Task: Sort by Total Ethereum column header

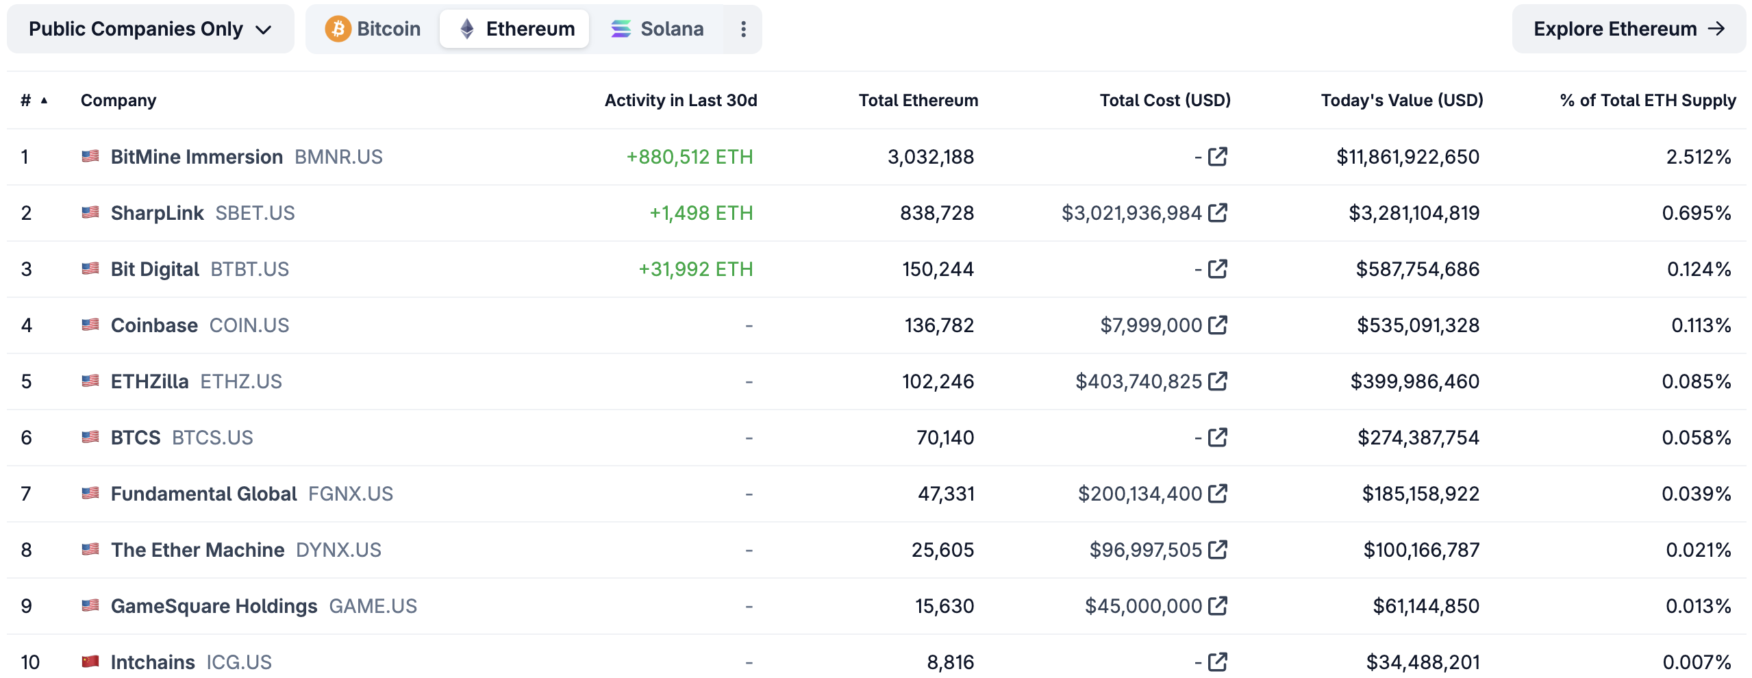Action: point(918,101)
